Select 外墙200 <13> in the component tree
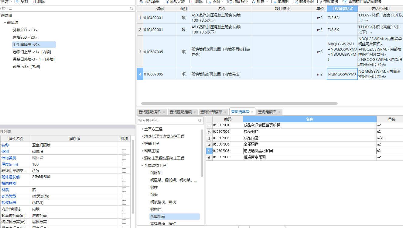403x228 pixels. click(25, 30)
